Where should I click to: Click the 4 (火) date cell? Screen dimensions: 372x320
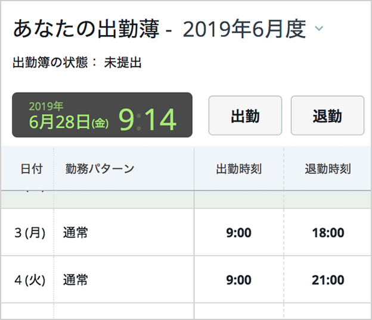pyautogui.click(x=30, y=280)
